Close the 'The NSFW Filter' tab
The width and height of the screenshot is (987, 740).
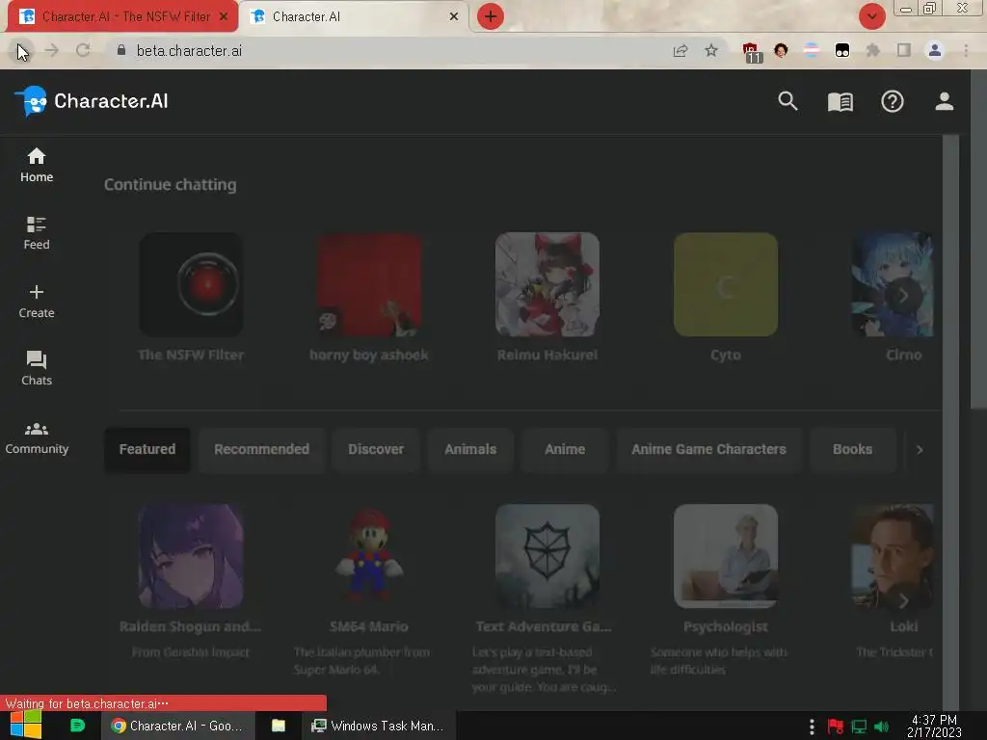coord(224,17)
